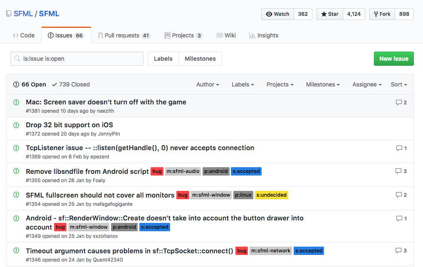Fork the SFML repository
Image resolution: width=423 pixels, height=267 pixels.
coord(382,14)
